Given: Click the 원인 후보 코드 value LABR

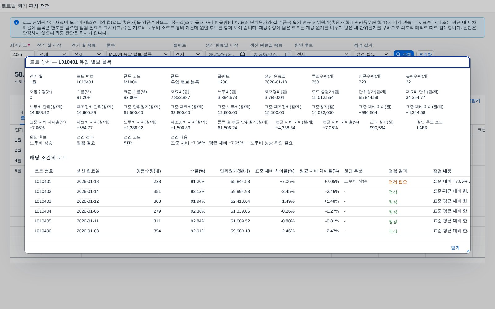Looking at the screenshot, I should tap(422, 128).
